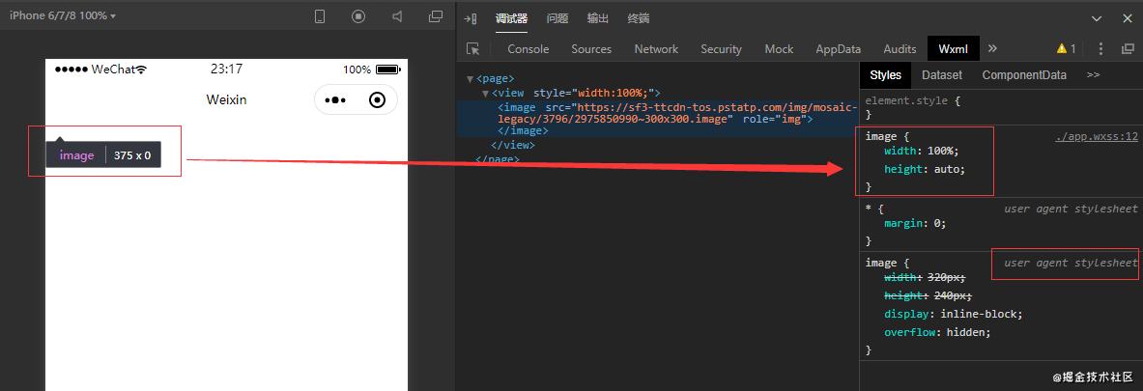This screenshot has width=1143, height=391.
Task: Click the detach simulator window icon
Action: pos(436,16)
